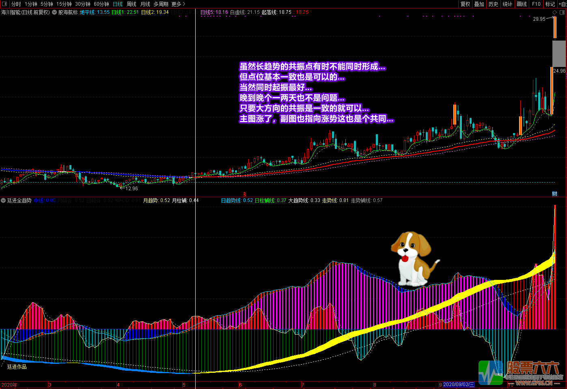This screenshot has width=567, height=389.
Task: Click the diamond icon above the 29.95 price
Action: coord(554,13)
